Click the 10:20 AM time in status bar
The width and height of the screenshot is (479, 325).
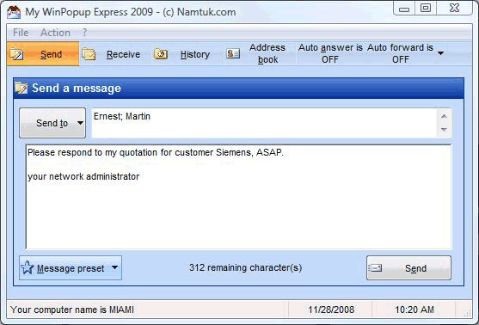tap(415, 310)
